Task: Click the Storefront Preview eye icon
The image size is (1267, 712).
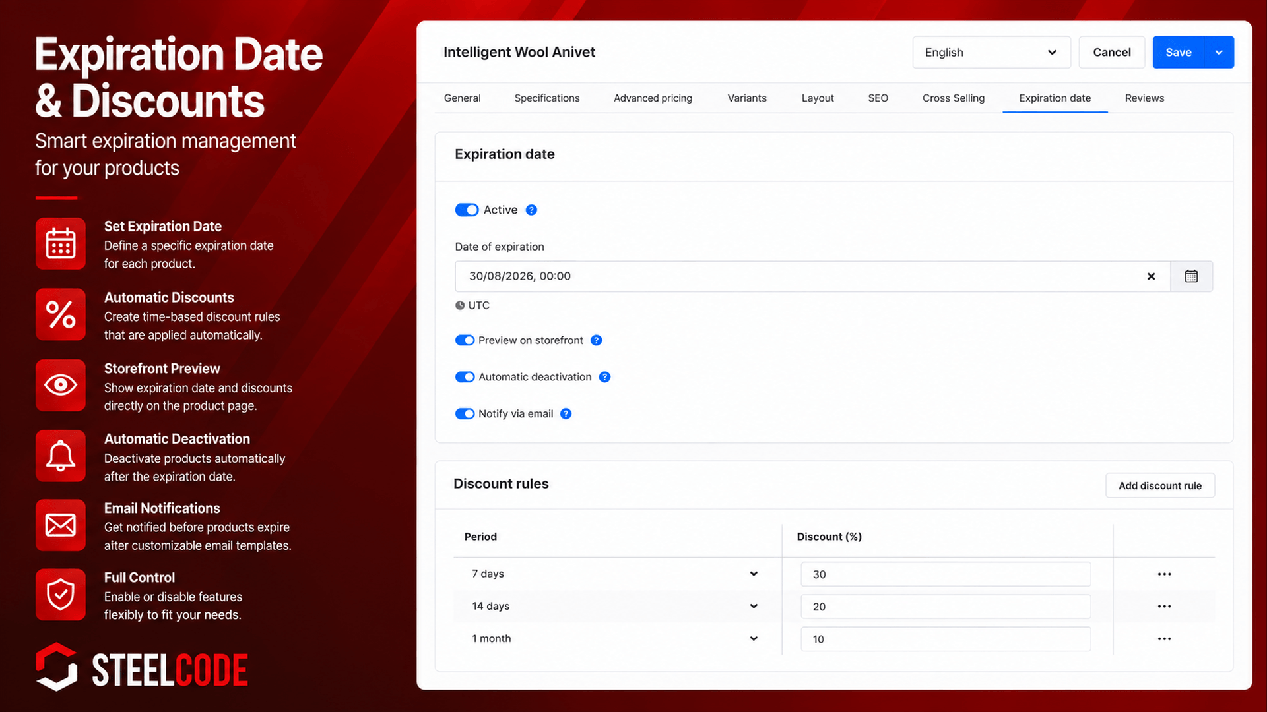Action: (61, 385)
